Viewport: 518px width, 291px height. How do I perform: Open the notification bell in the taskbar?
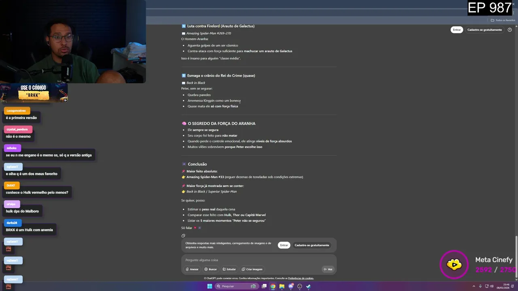pos(513,286)
